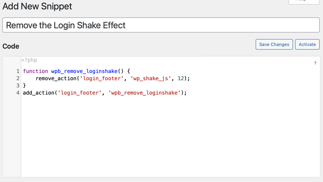Focus the snippet title input field
This screenshot has width=323, height=182.
pyautogui.click(x=161, y=25)
